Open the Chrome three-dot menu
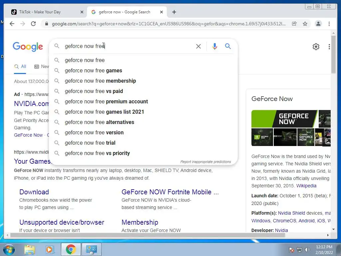 click(329, 24)
